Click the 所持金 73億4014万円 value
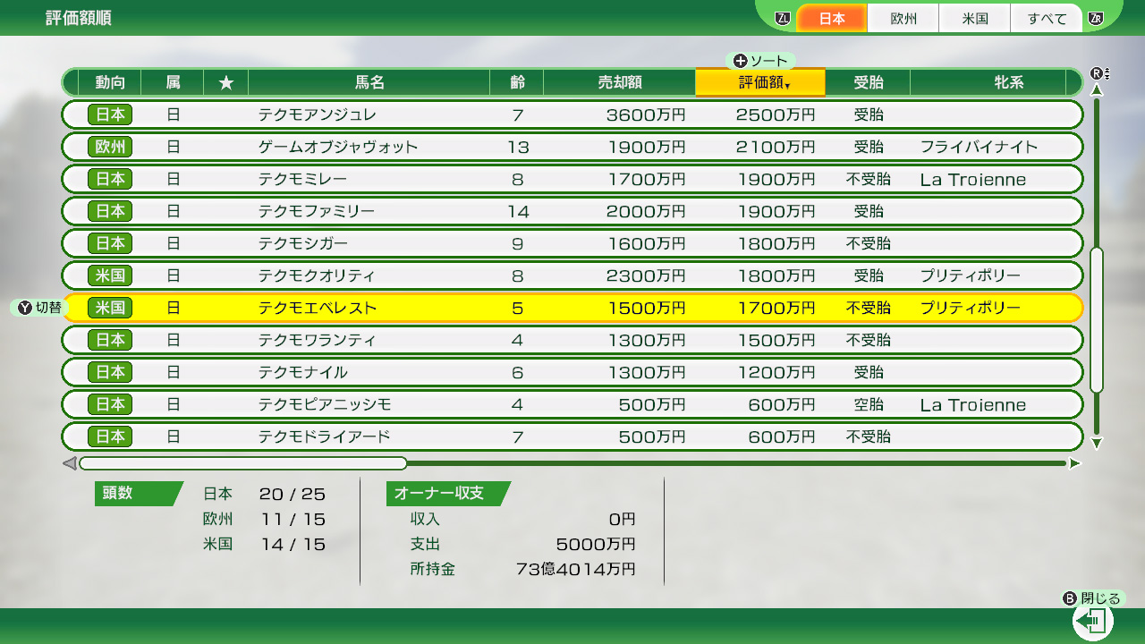This screenshot has width=1145, height=644. pyautogui.click(x=575, y=569)
